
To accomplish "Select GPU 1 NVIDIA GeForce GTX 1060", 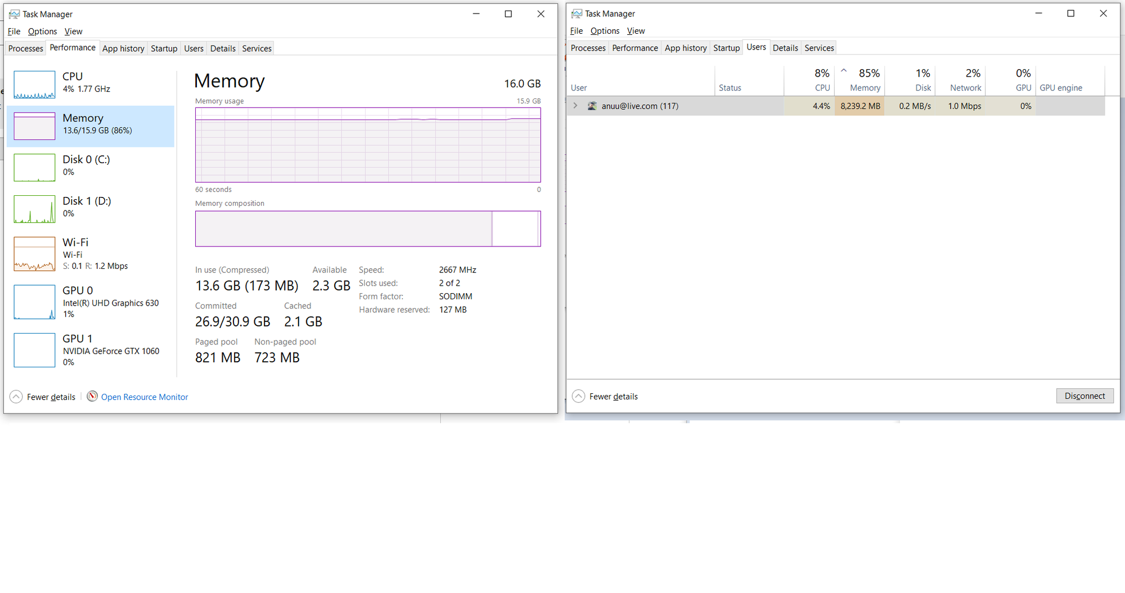I will [x=90, y=350].
